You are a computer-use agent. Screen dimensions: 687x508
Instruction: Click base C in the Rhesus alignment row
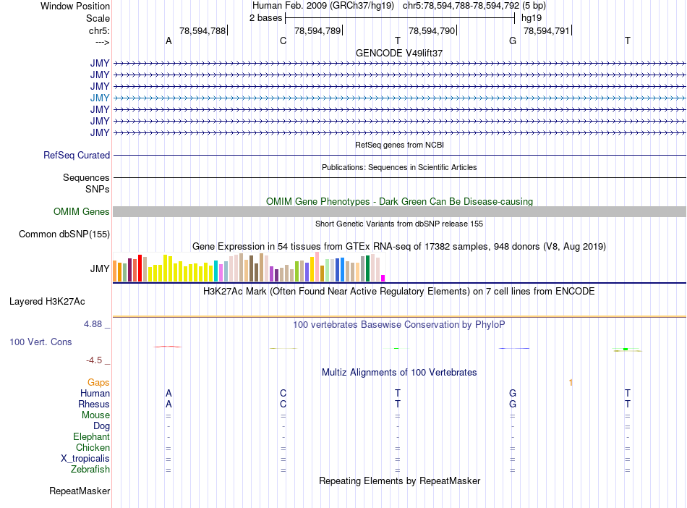[x=283, y=404]
